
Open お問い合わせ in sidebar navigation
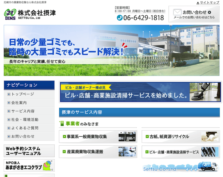point(29,136)
